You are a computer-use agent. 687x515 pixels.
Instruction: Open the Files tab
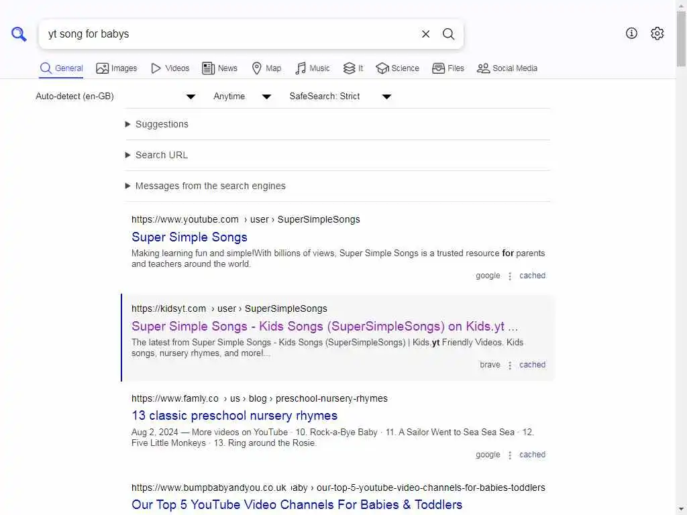tap(447, 68)
